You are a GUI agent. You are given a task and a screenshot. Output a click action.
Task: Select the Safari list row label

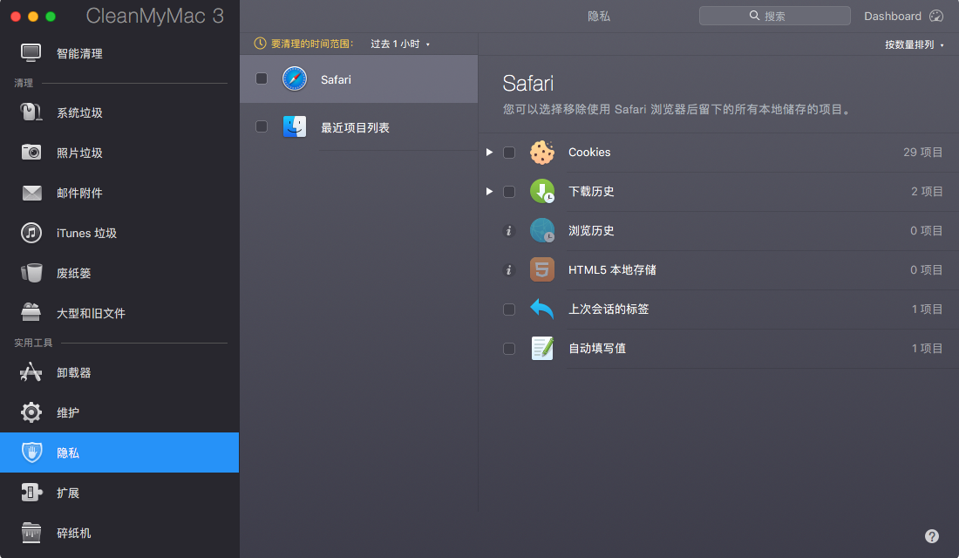[336, 79]
